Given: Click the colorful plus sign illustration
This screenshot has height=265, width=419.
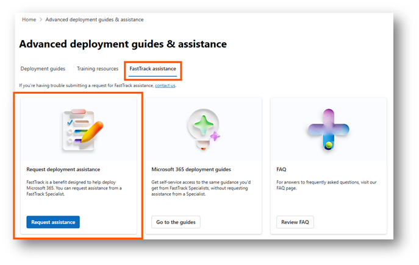Looking at the screenshot, I should [328, 129].
